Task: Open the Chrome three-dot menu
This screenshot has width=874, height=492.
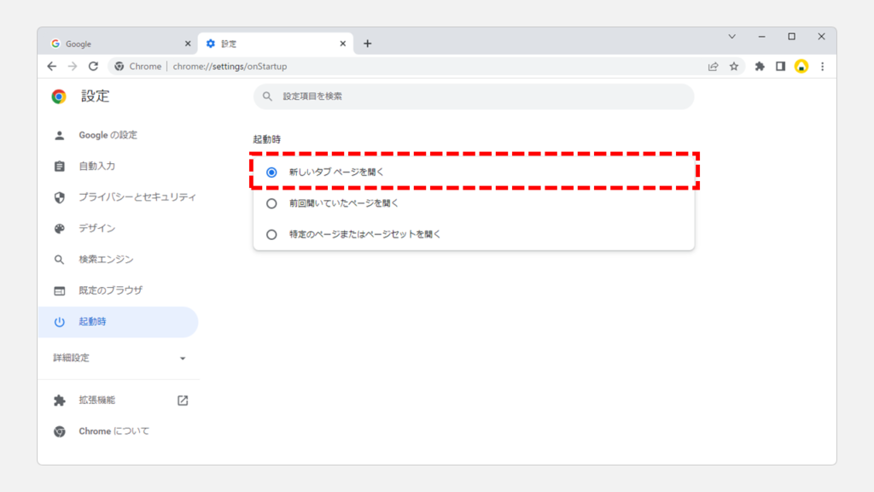Action: 823,66
